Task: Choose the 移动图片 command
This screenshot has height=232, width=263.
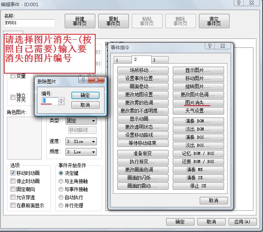Action: [x=198, y=78]
